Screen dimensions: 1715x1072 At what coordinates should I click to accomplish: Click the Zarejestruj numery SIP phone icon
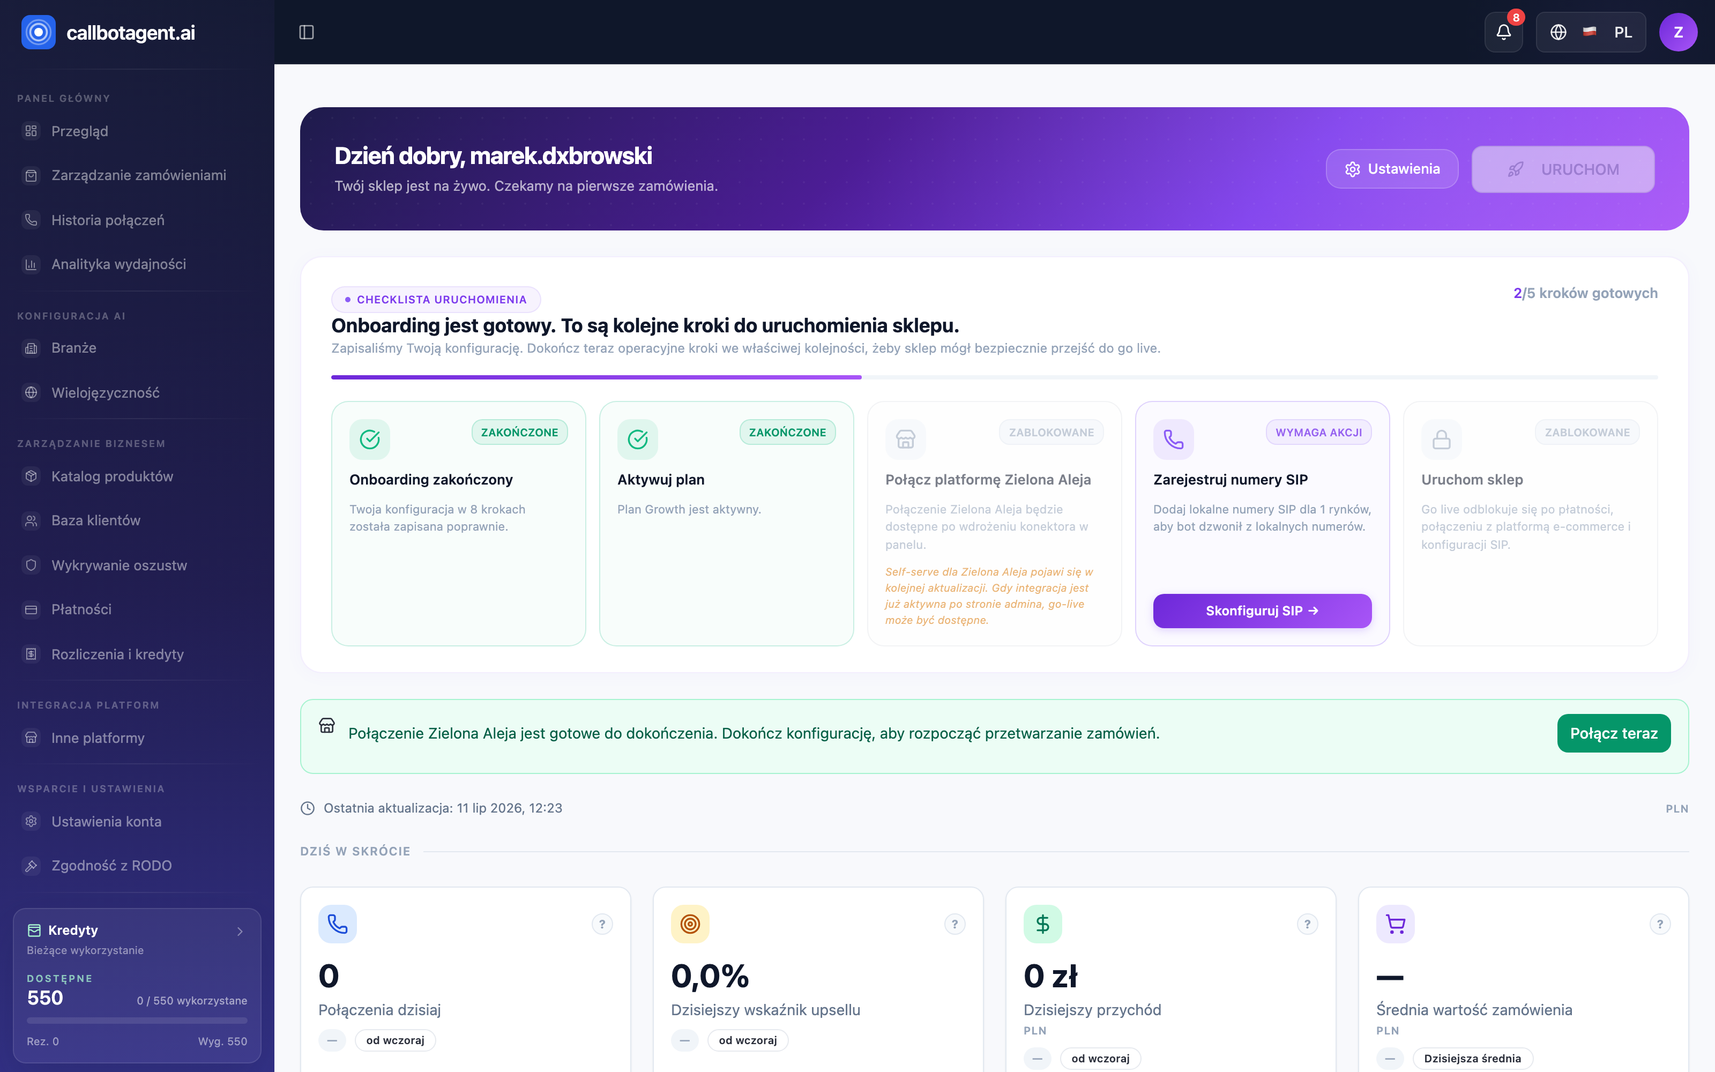[1174, 440]
